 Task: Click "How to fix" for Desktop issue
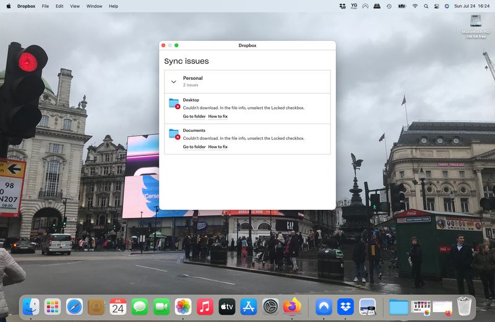click(218, 116)
